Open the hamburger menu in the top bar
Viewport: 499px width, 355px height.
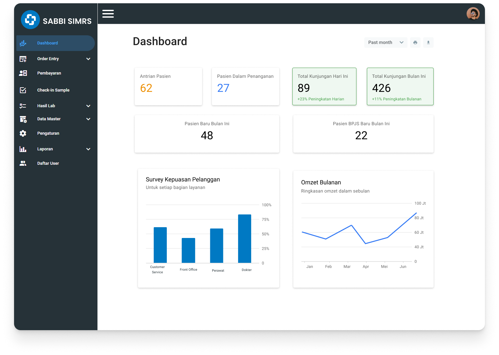108,14
